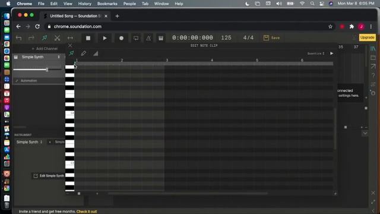
Task: Stop playback with the square button
Action: point(88,38)
